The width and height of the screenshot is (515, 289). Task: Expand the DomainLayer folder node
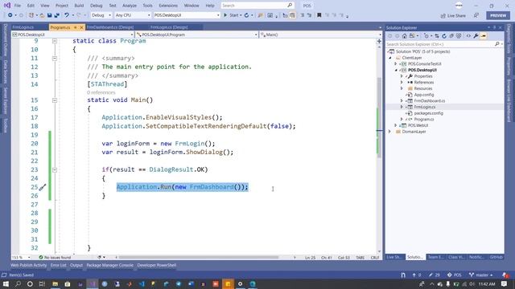[389, 132]
